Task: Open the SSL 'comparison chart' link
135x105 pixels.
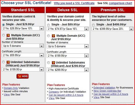Action: 121,3
